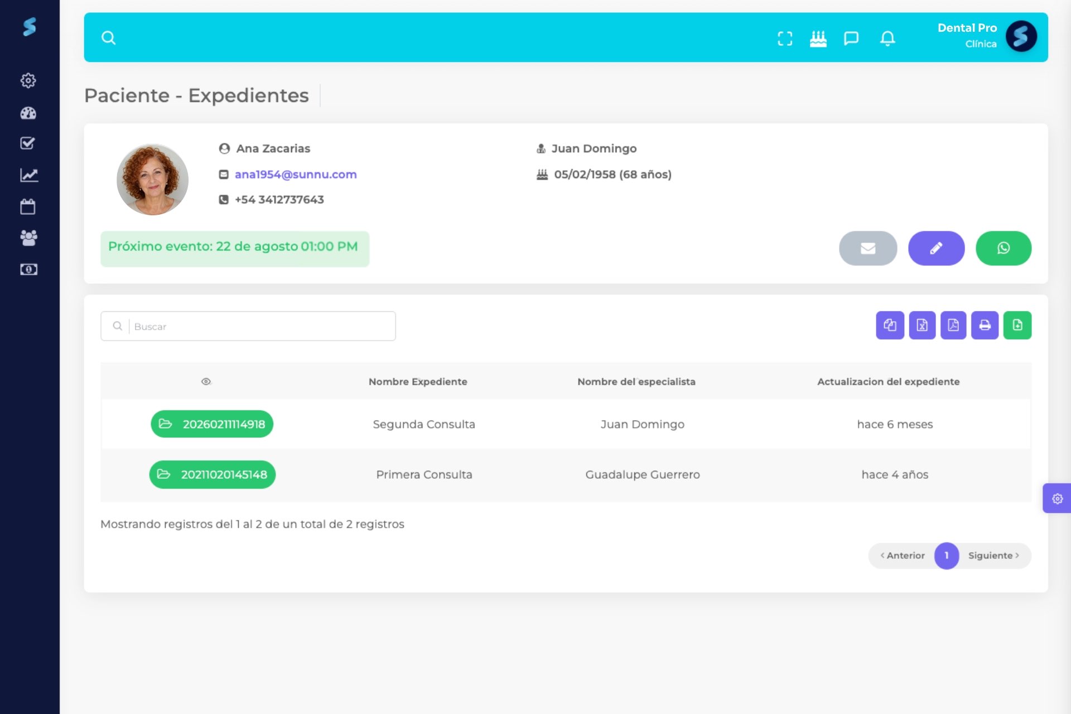Image resolution: width=1071 pixels, height=714 pixels.
Task: Open the birthdays cake icon
Action: pos(818,38)
